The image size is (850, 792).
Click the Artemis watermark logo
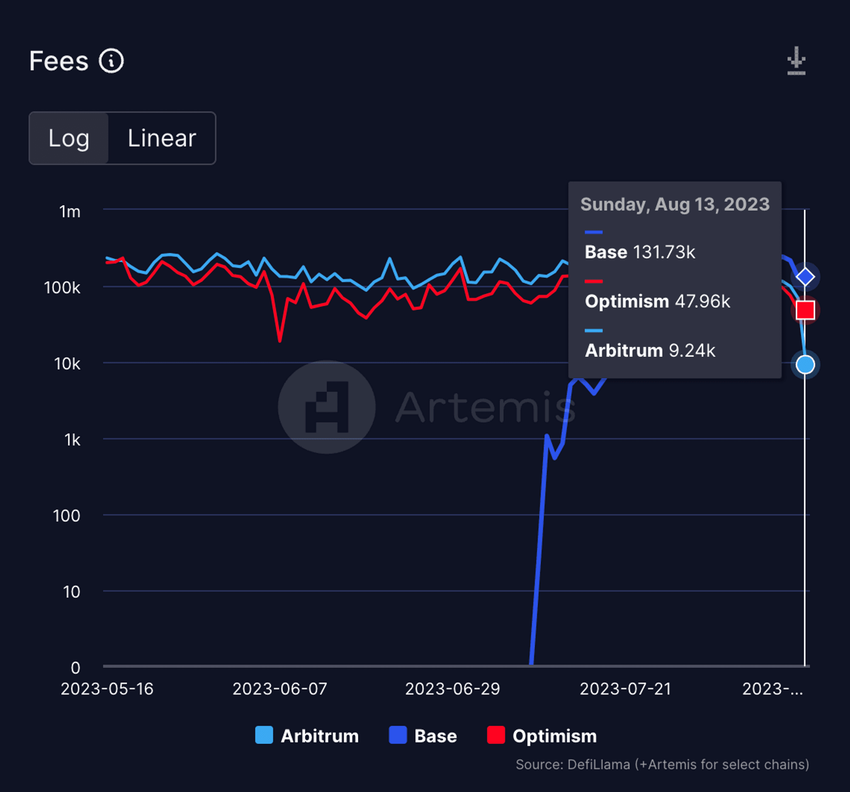click(x=327, y=407)
